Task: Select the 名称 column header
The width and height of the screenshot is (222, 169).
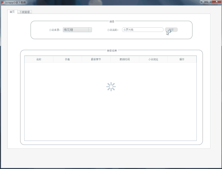Action: point(39,59)
